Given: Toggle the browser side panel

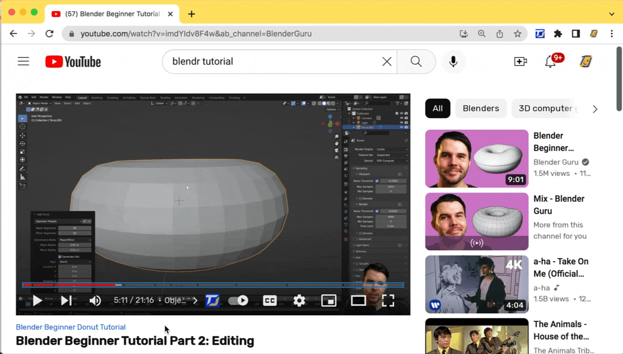Looking at the screenshot, I should [x=576, y=34].
